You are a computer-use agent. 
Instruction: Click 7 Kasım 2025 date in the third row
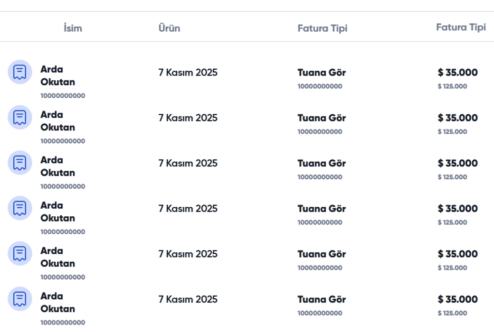click(x=188, y=163)
